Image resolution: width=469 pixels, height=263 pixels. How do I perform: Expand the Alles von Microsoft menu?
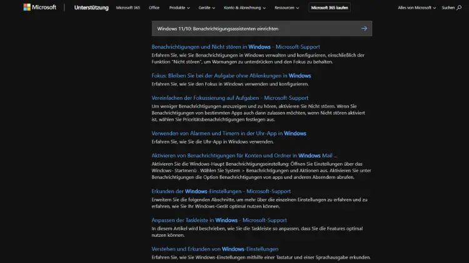click(x=416, y=7)
